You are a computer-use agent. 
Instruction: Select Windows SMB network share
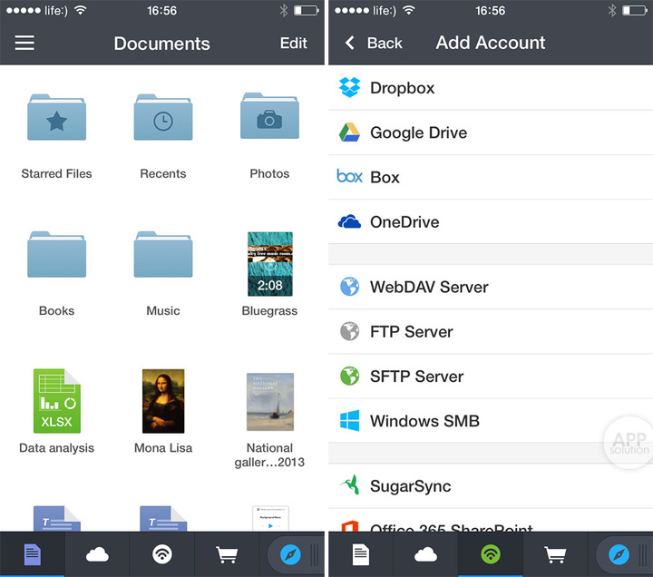click(424, 421)
